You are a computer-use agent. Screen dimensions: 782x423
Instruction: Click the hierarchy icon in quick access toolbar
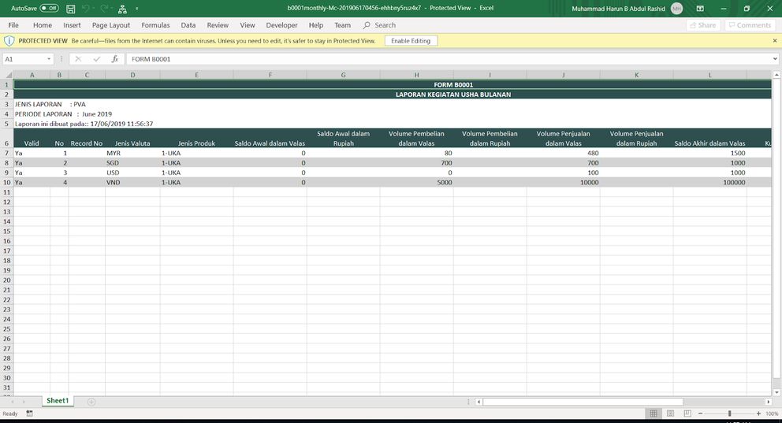pyautogui.click(x=123, y=9)
